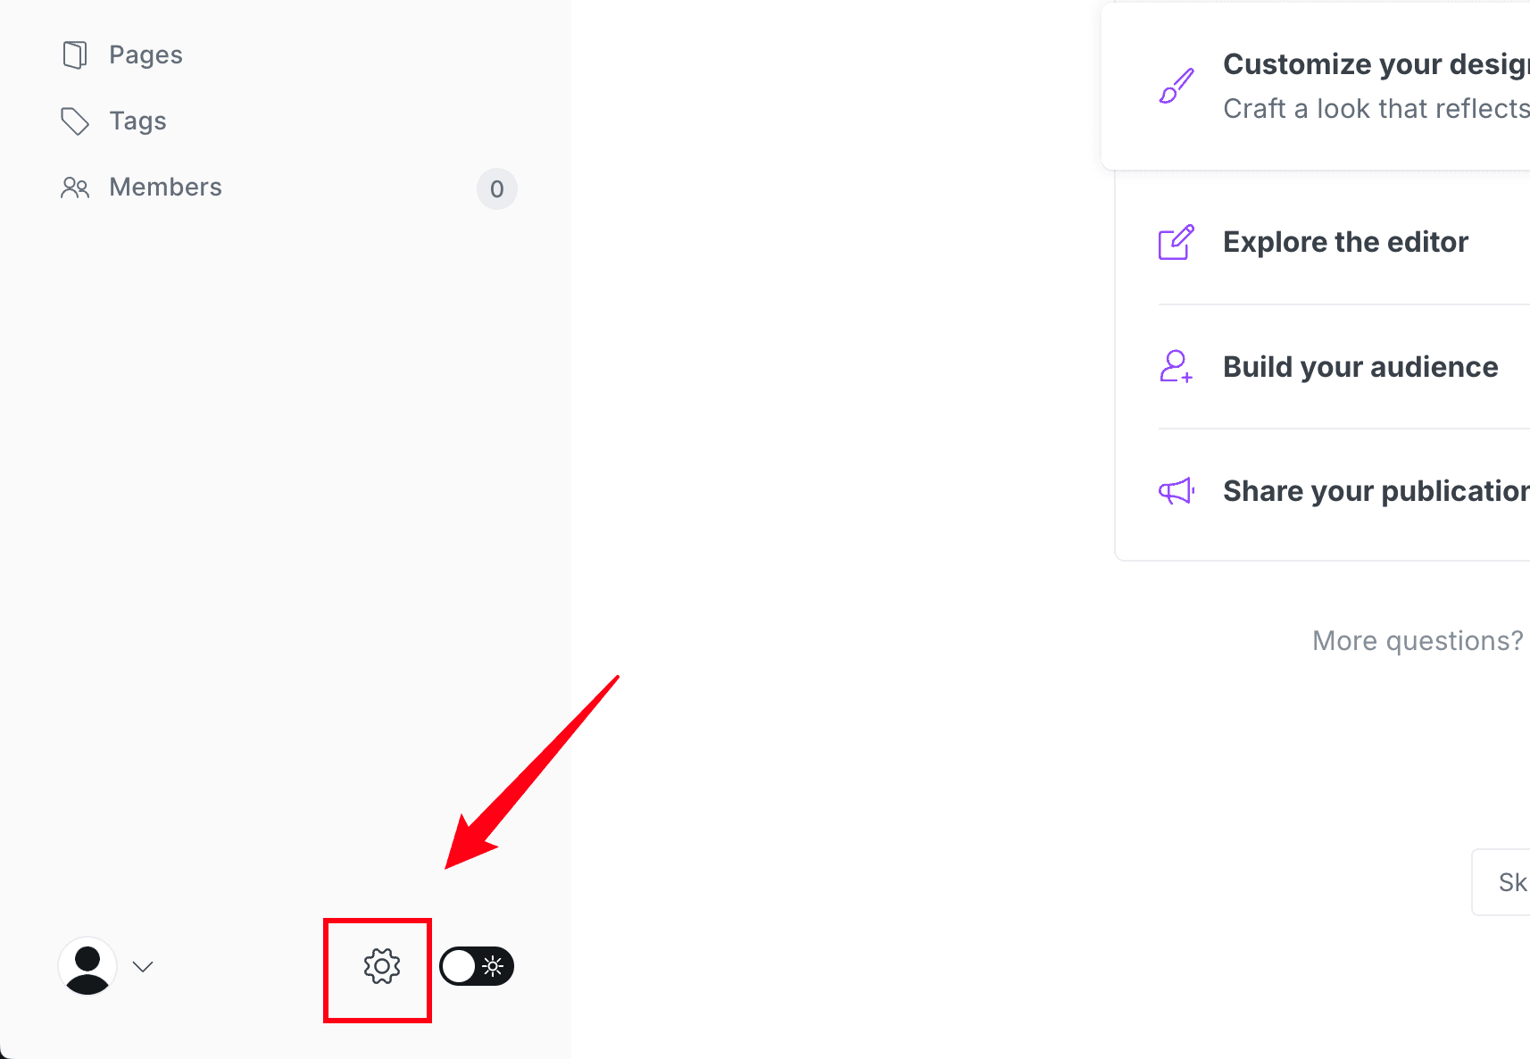The width and height of the screenshot is (1530, 1059).
Task: Switch theme using the sun toggle
Action: 492,966
